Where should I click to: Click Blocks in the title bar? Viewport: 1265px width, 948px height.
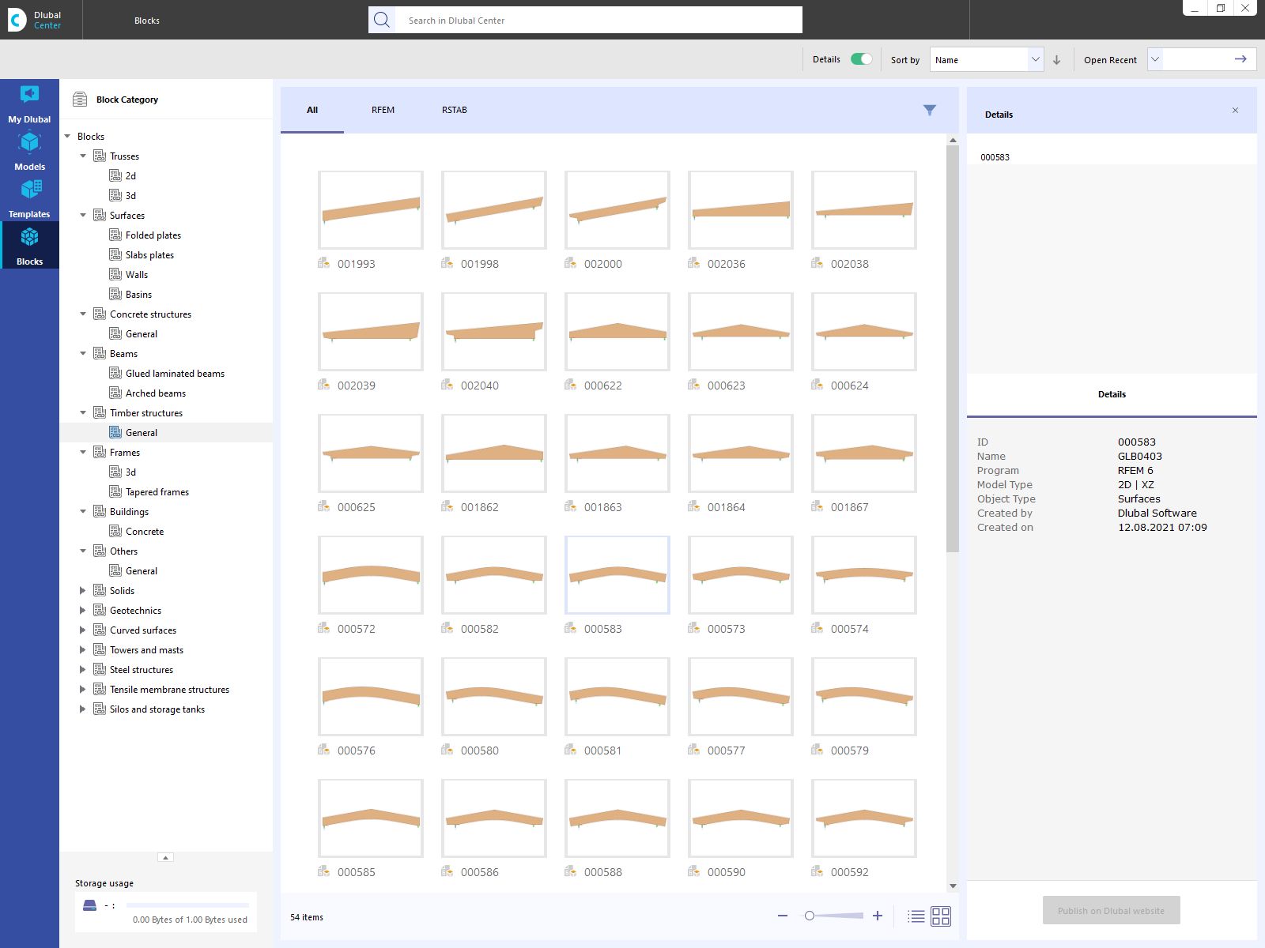click(147, 21)
